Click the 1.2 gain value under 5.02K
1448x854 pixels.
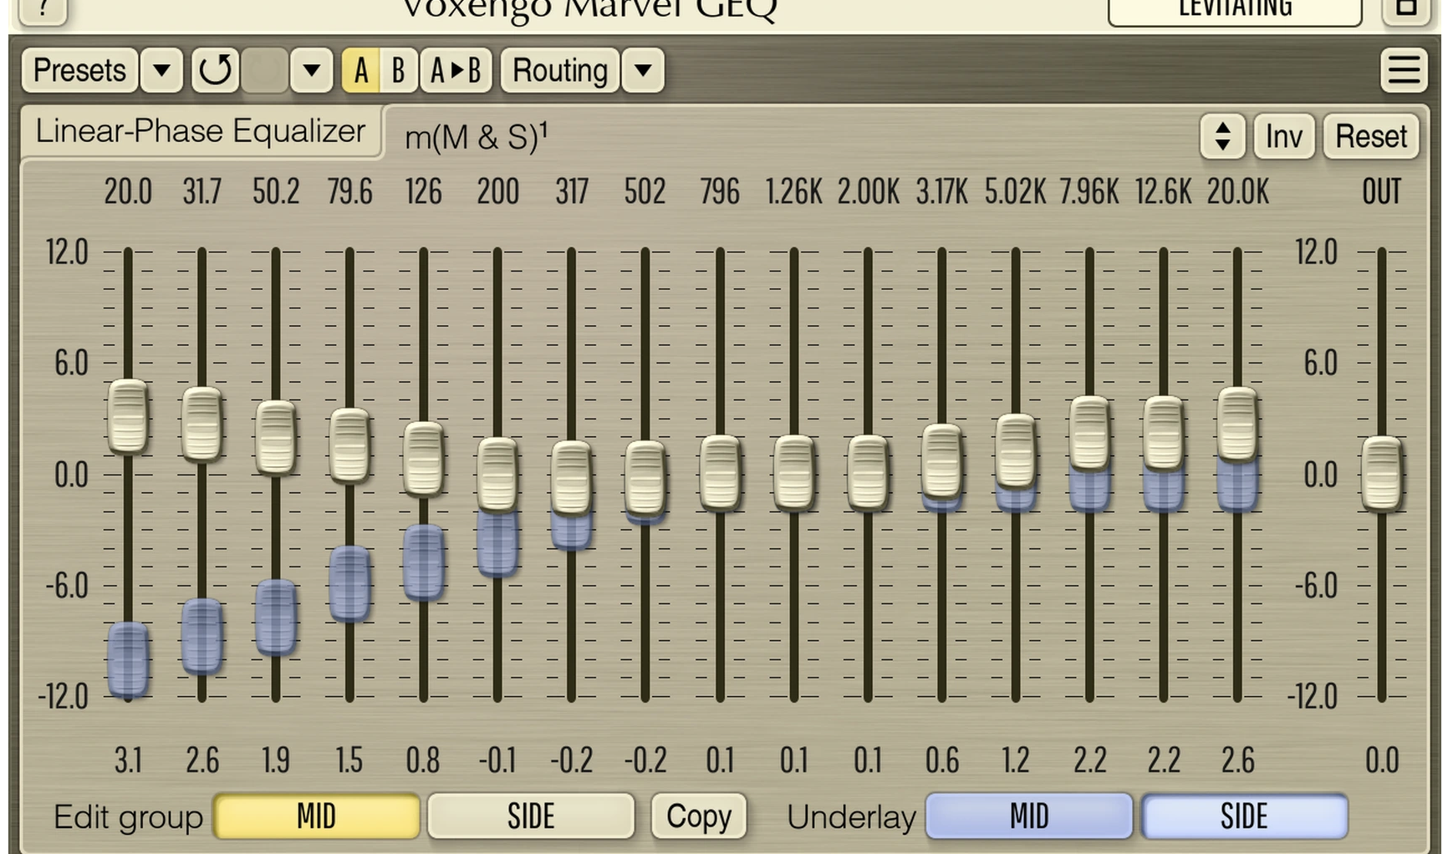coord(1016,760)
